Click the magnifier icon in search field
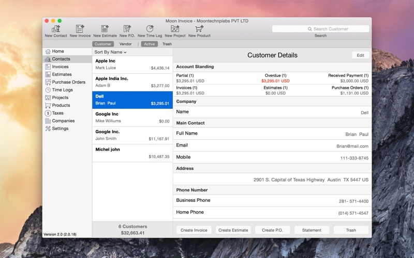The image size is (414, 258). click(309, 29)
